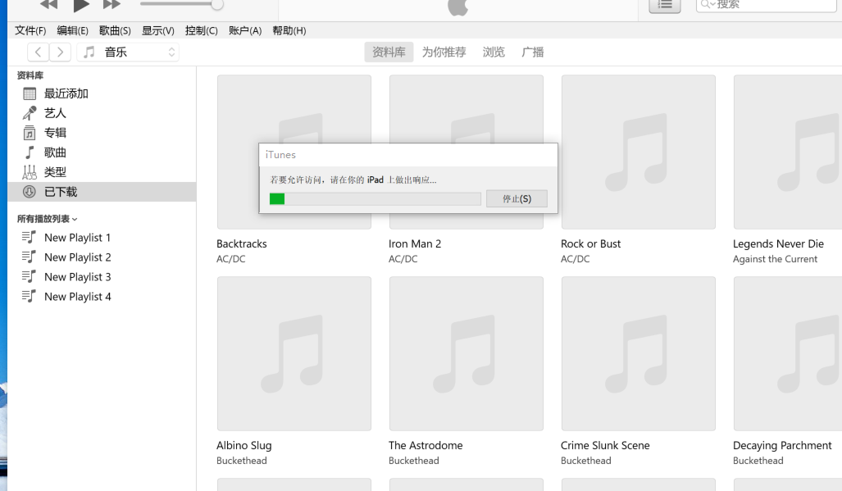
Task: Open the Rock or Bust album cover
Action: pos(639,152)
